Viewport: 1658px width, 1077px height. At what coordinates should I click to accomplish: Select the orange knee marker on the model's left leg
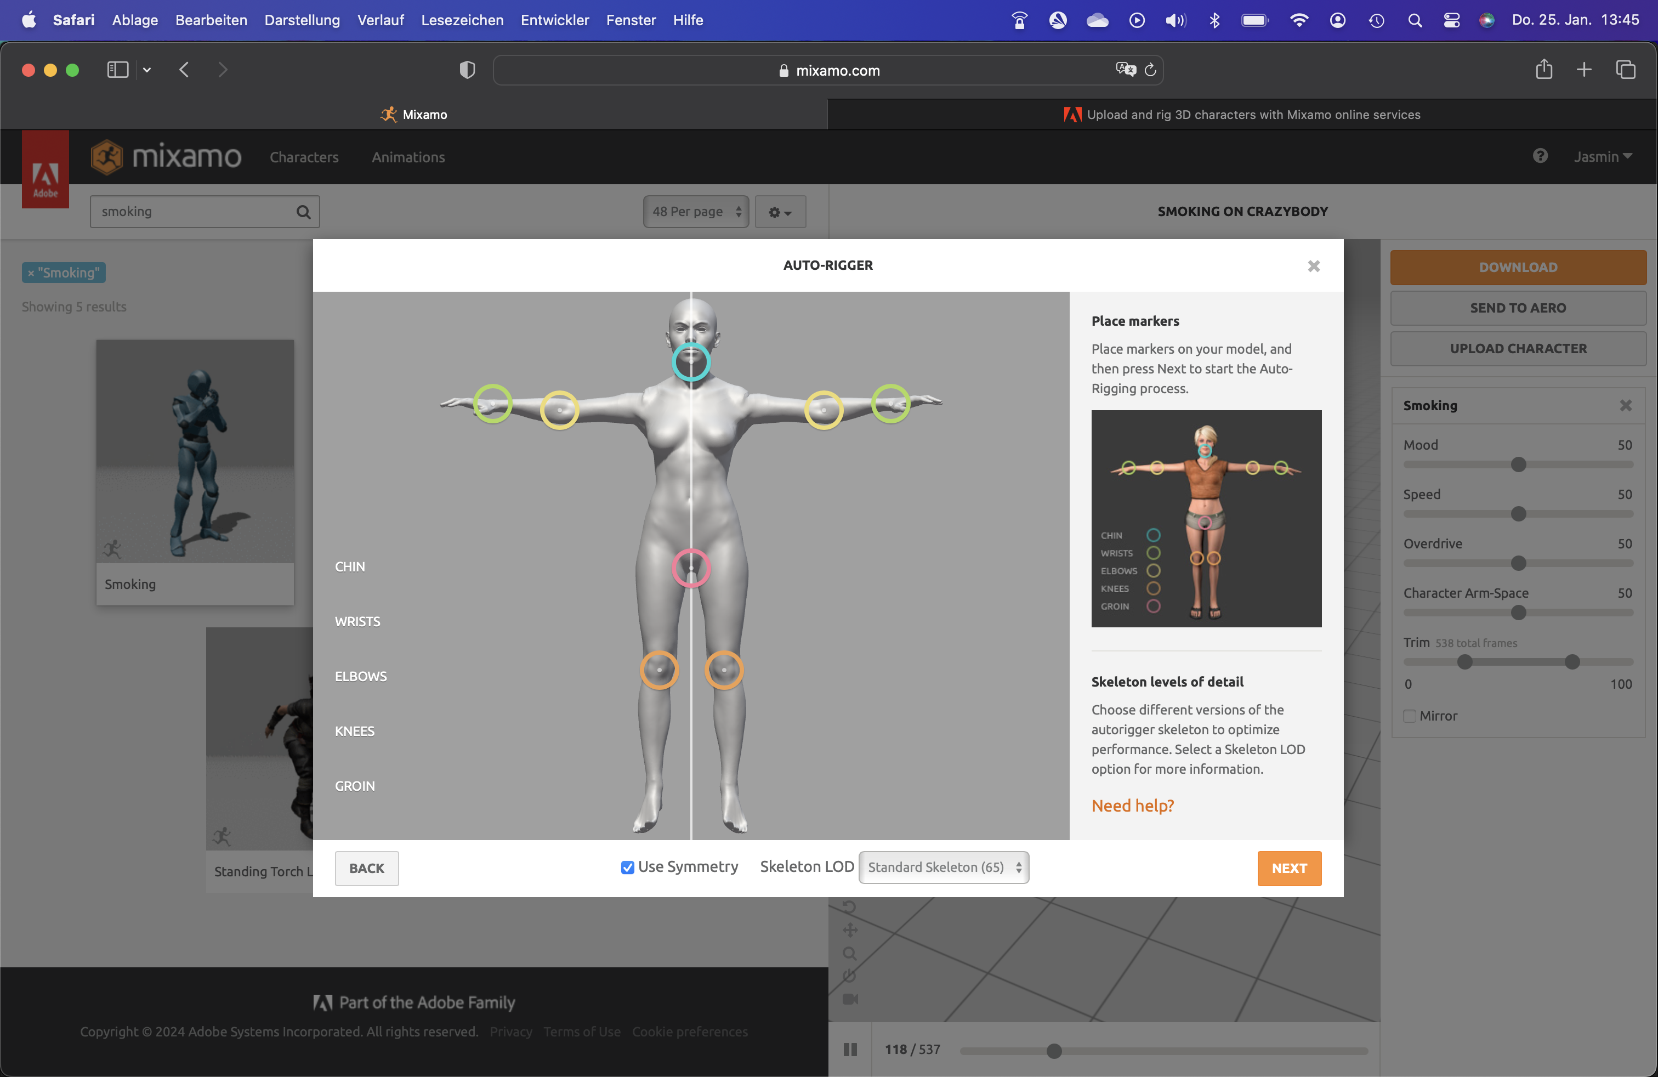click(x=724, y=670)
